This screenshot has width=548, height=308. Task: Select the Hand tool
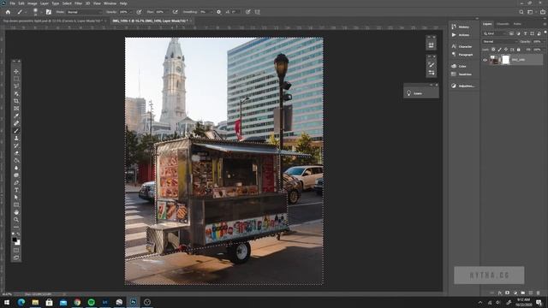pyautogui.click(x=16, y=212)
